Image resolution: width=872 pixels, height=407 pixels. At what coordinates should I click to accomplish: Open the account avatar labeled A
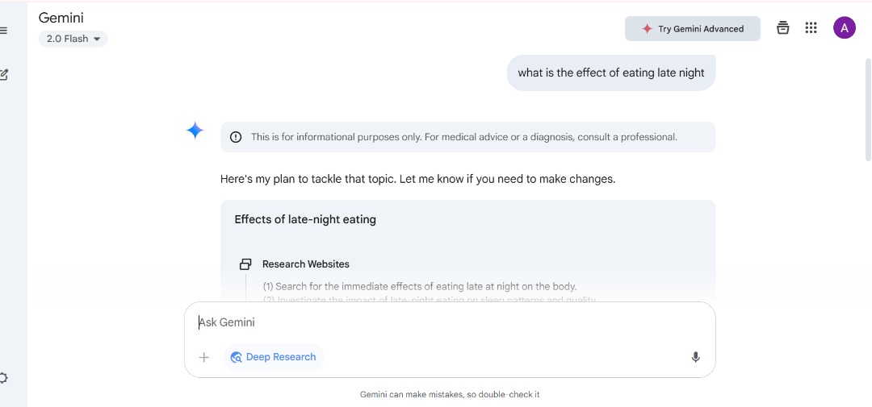(x=845, y=27)
